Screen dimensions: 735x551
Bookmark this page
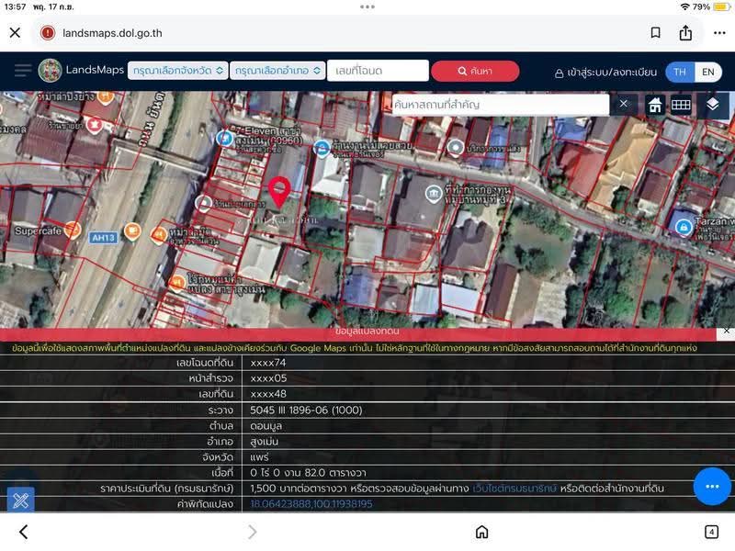tap(655, 32)
